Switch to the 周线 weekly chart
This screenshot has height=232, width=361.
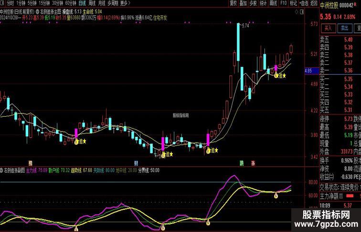click(x=92, y=3)
